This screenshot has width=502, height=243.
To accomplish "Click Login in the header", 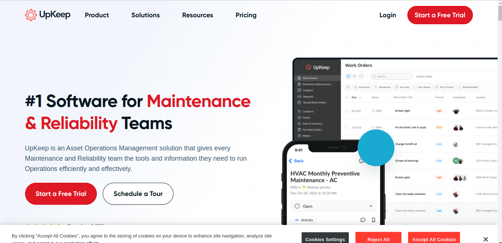I will [x=388, y=15].
